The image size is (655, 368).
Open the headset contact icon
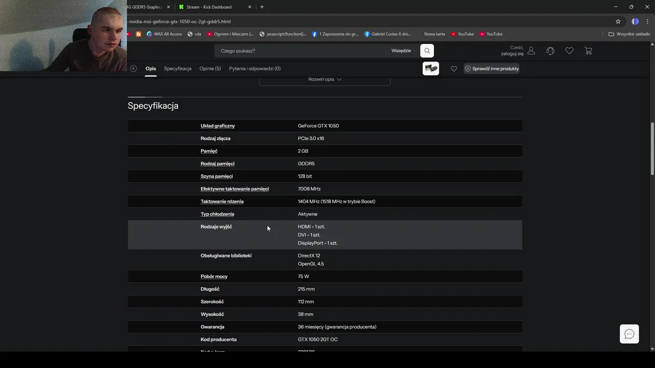tap(550, 51)
